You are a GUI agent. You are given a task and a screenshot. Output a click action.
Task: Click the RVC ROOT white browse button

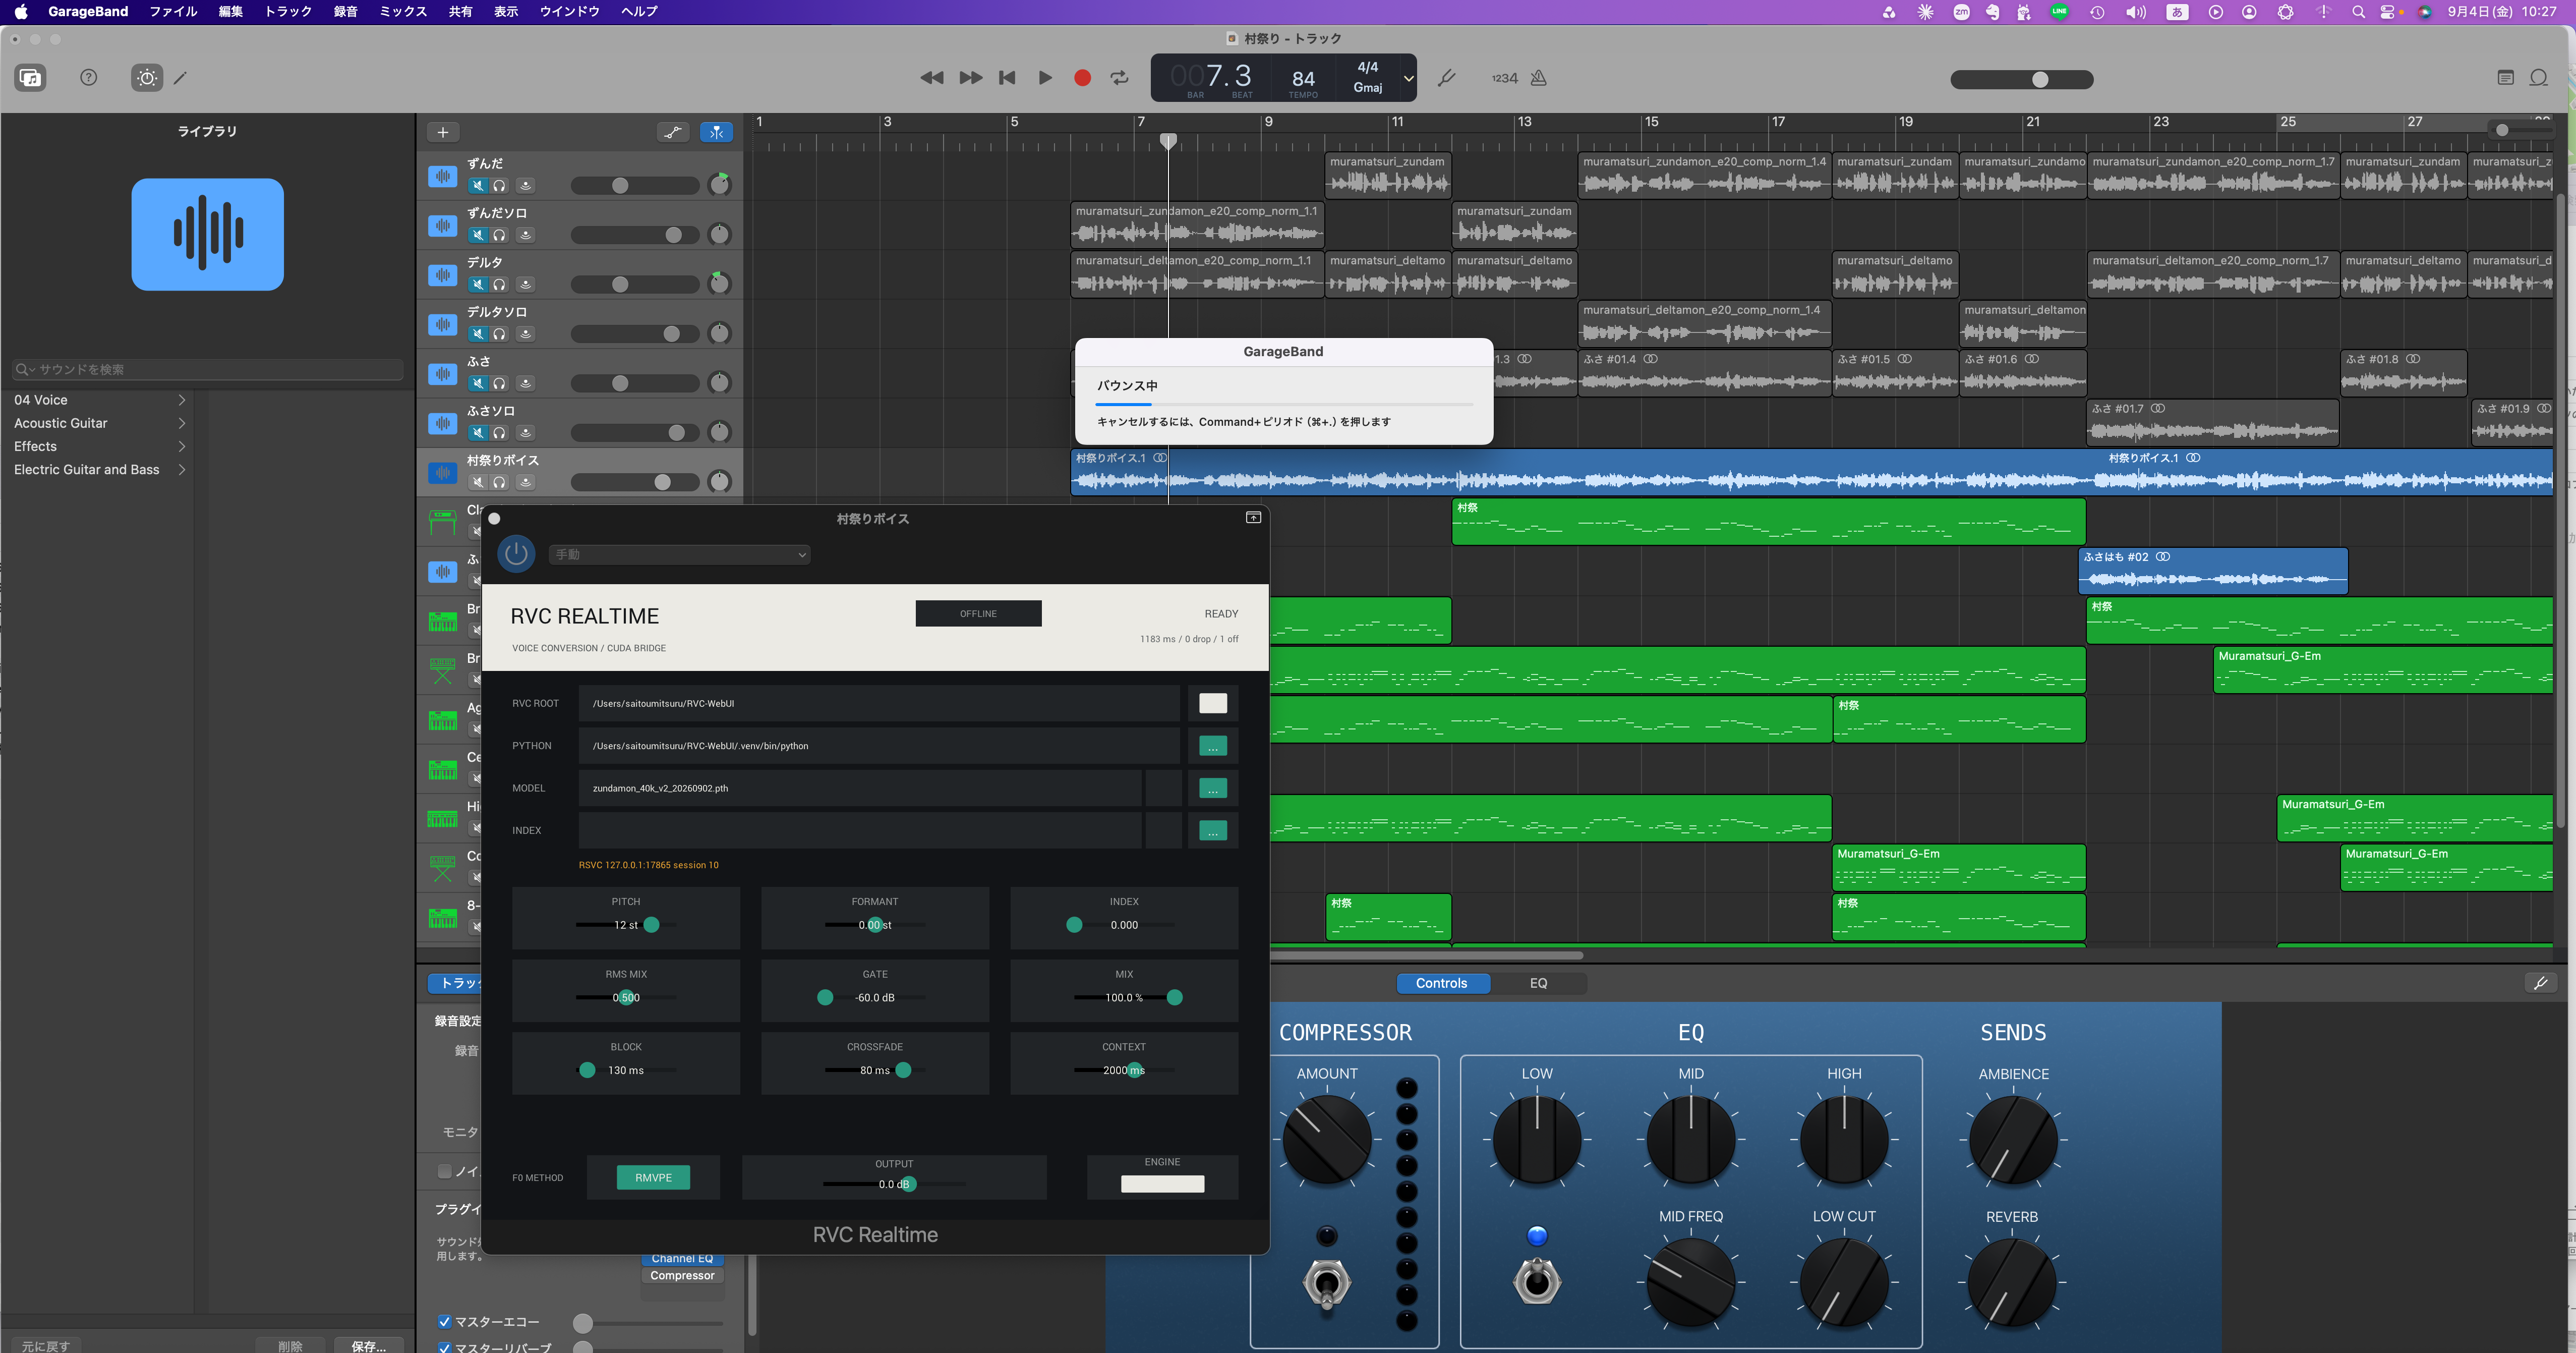click(1212, 704)
